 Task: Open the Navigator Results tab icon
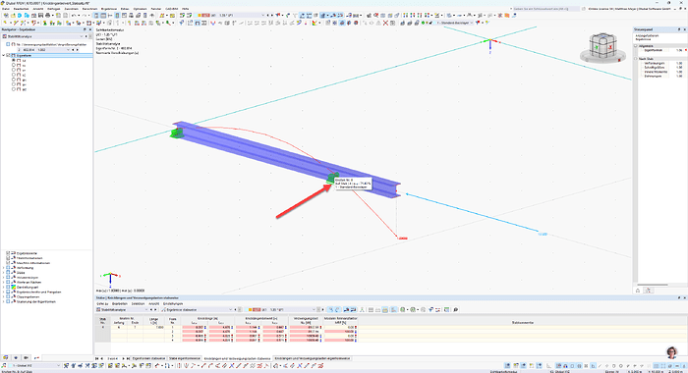click(36, 358)
